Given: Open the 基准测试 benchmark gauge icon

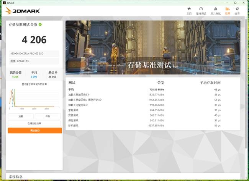Looking at the screenshot, I should pyautogui.click(x=201, y=9).
